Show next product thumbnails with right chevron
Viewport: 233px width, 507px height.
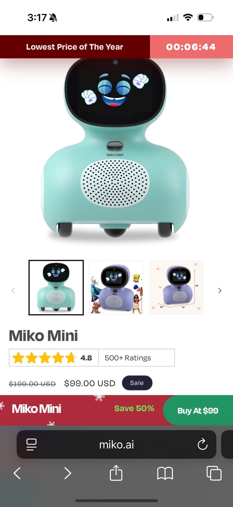click(x=220, y=291)
